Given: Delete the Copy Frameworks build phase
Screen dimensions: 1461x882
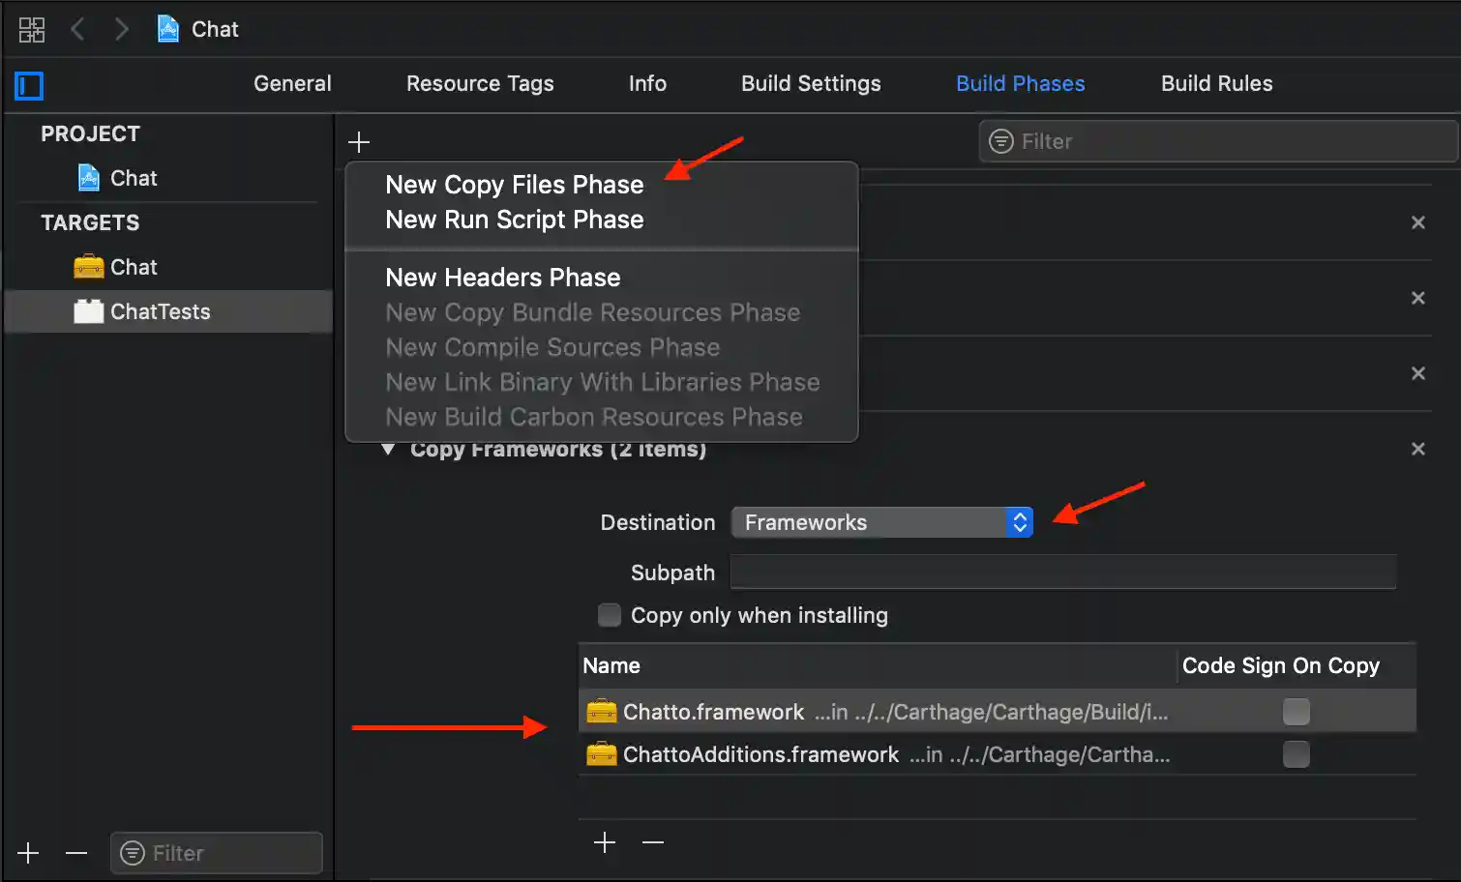Looking at the screenshot, I should click(1417, 449).
